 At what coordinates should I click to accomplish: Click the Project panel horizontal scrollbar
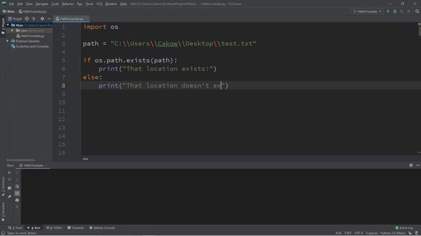pyautogui.click(x=20, y=160)
